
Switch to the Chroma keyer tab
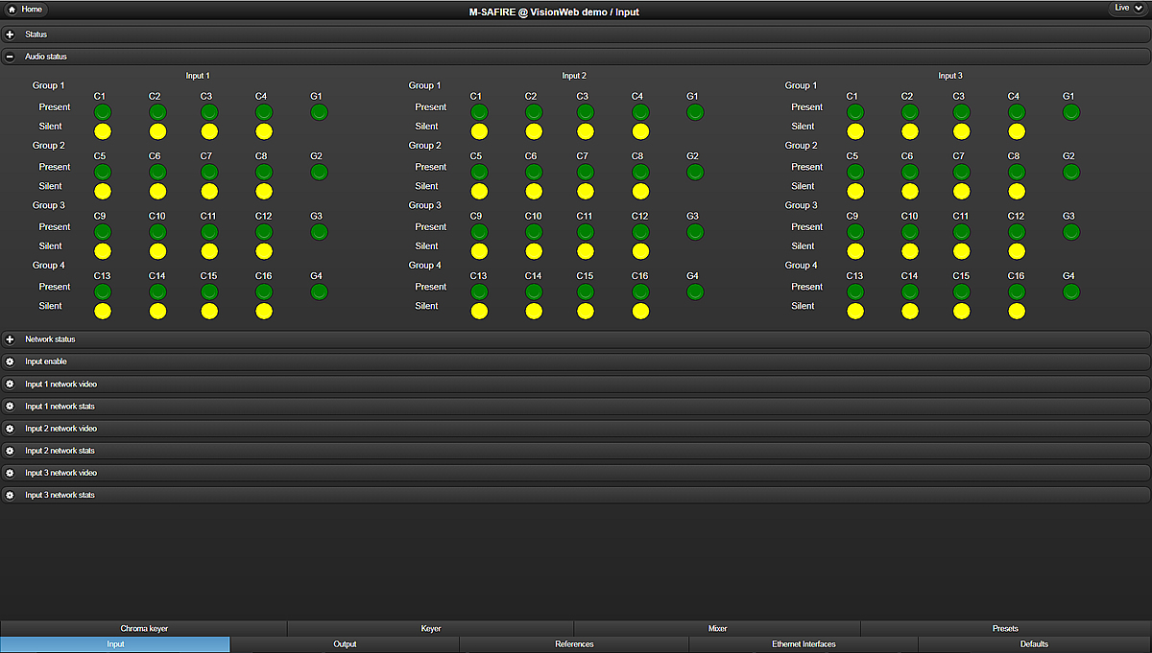[144, 629]
